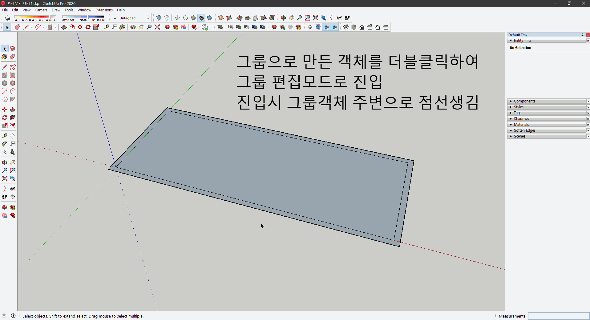Select the Push/Pull tool
The width and height of the screenshot is (590, 320).
point(13,110)
